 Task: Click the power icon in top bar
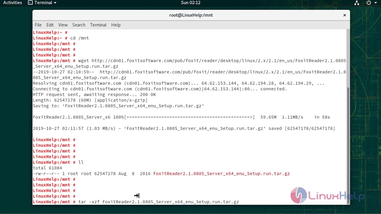(369, 3)
